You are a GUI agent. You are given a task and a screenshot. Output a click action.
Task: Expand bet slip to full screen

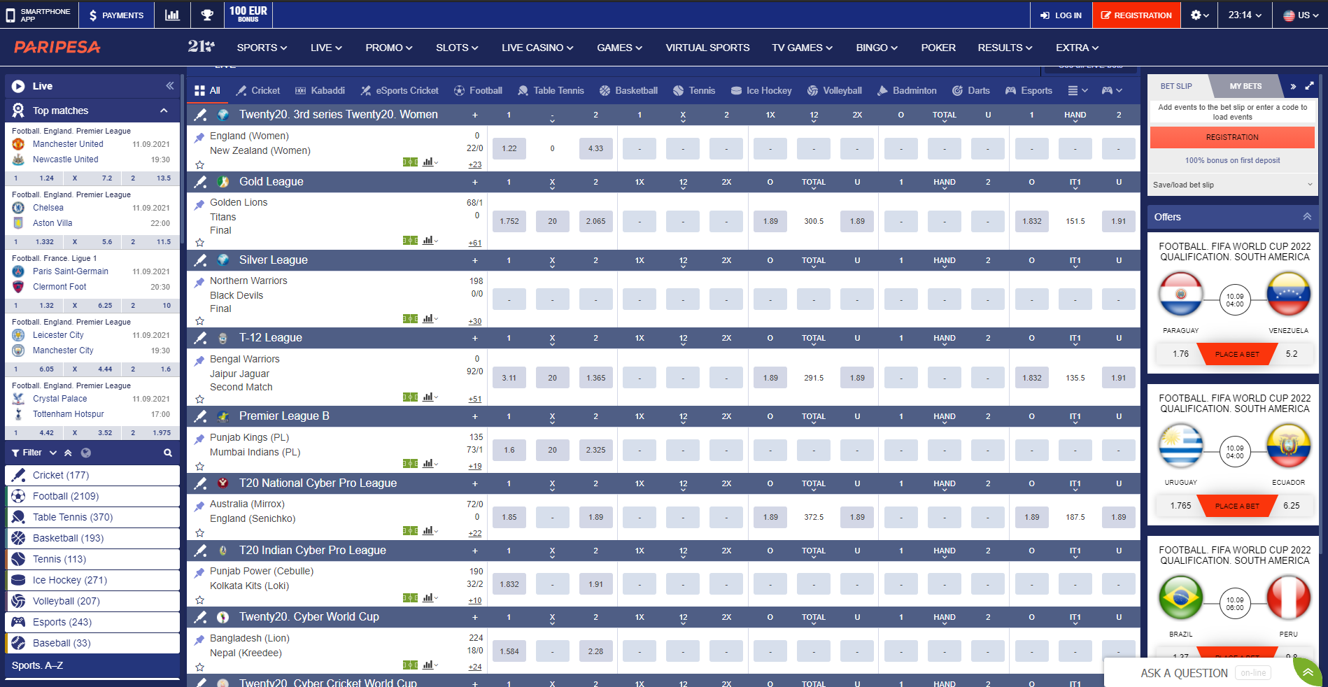(x=1309, y=86)
